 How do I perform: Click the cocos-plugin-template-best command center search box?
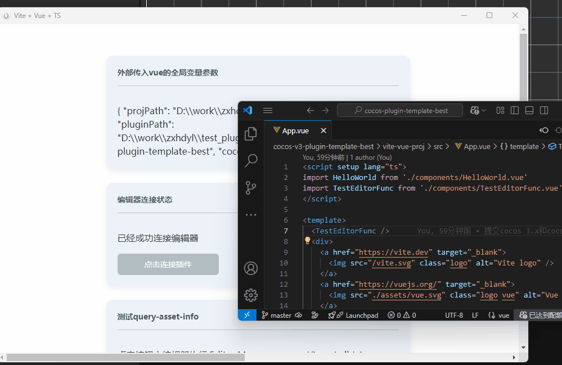click(400, 111)
